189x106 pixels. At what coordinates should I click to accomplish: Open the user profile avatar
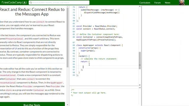182,3
